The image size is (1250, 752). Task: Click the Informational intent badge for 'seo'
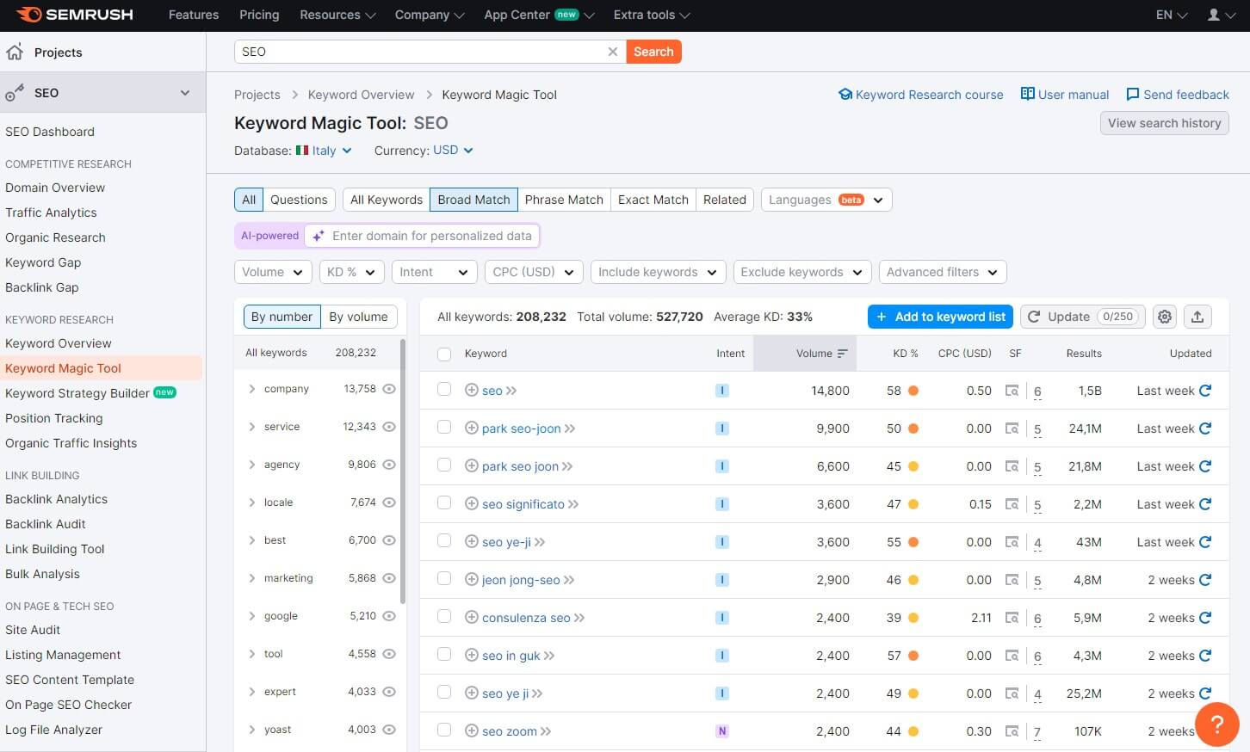pyautogui.click(x=722, y=391)
